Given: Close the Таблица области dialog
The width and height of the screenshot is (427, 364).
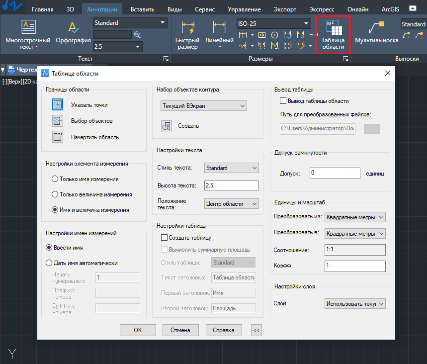Looking at the screenshot, I should (388, 73).
